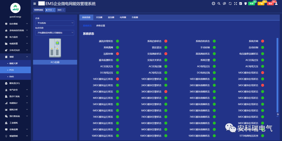This screenshot has height=141, width=282.
Task: Switch to the 系统信息 tab
Action: (x=86, y=17)
